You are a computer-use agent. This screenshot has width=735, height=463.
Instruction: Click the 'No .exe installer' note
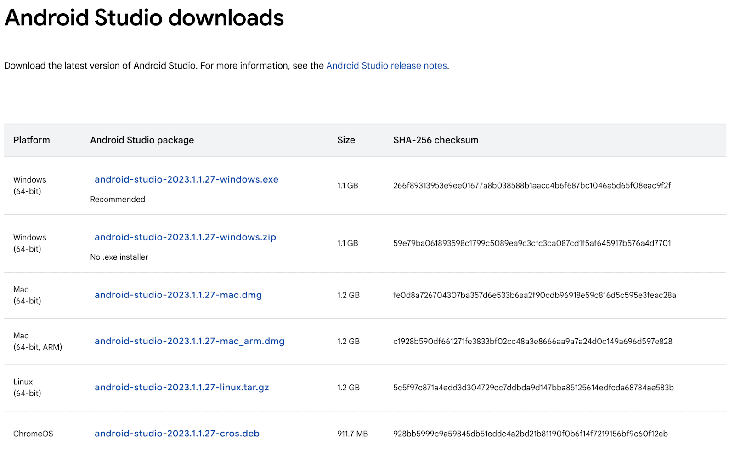[x=119, y=257]
